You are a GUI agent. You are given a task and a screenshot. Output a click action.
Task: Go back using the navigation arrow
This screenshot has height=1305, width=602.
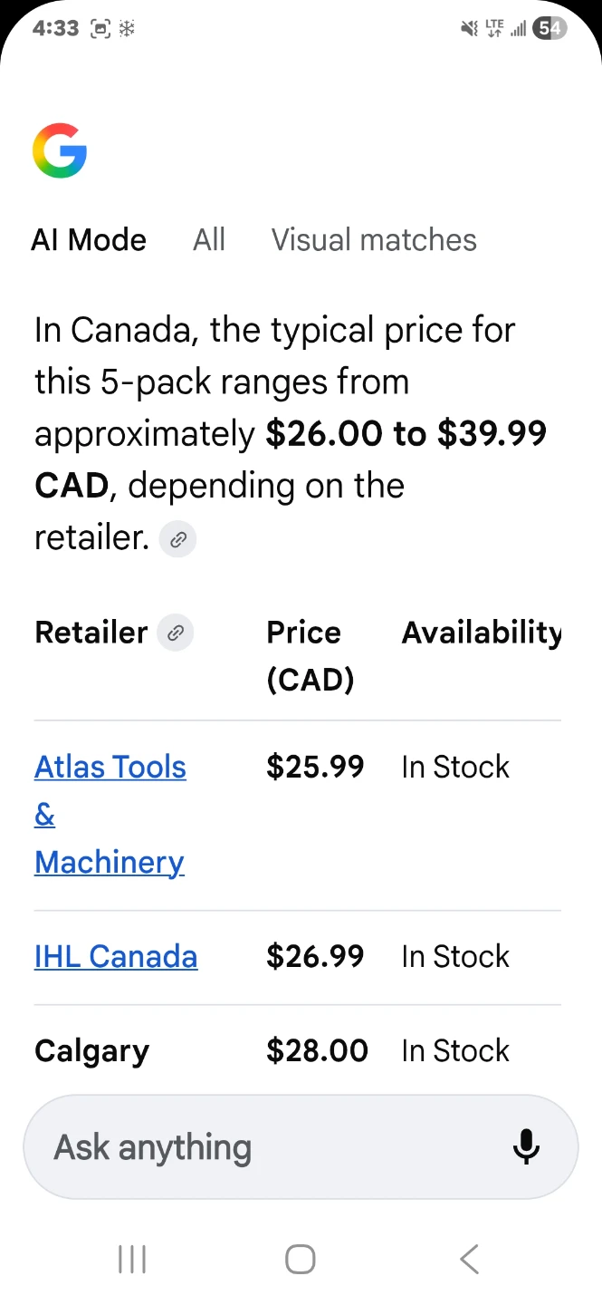[468, 1259]
